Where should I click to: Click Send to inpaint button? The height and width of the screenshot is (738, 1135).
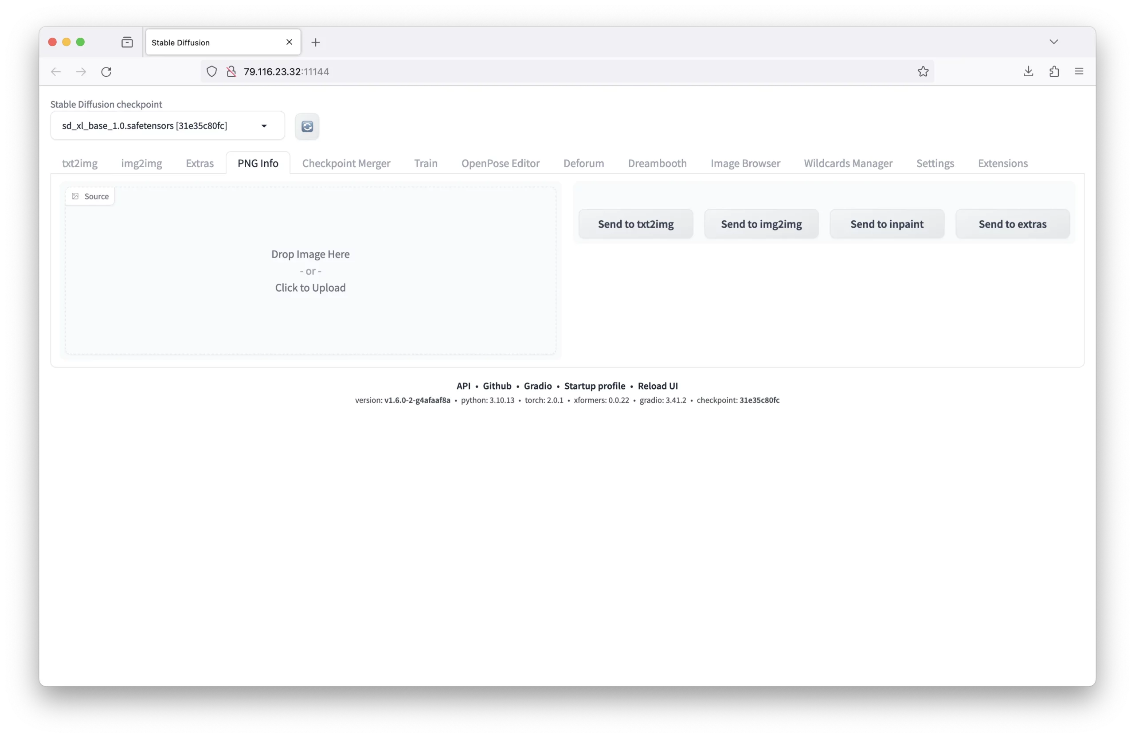tap(887, 224)
